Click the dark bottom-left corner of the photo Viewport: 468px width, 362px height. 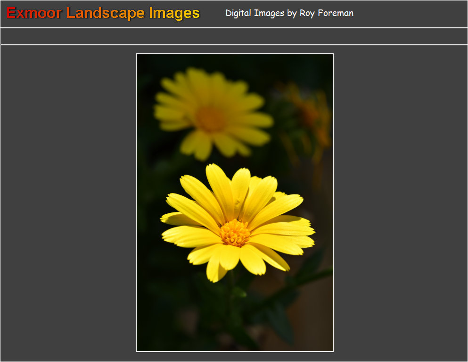[x=144, y=344]
